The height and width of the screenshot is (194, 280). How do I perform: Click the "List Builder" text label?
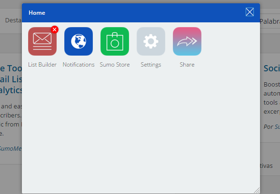[42, 65]
